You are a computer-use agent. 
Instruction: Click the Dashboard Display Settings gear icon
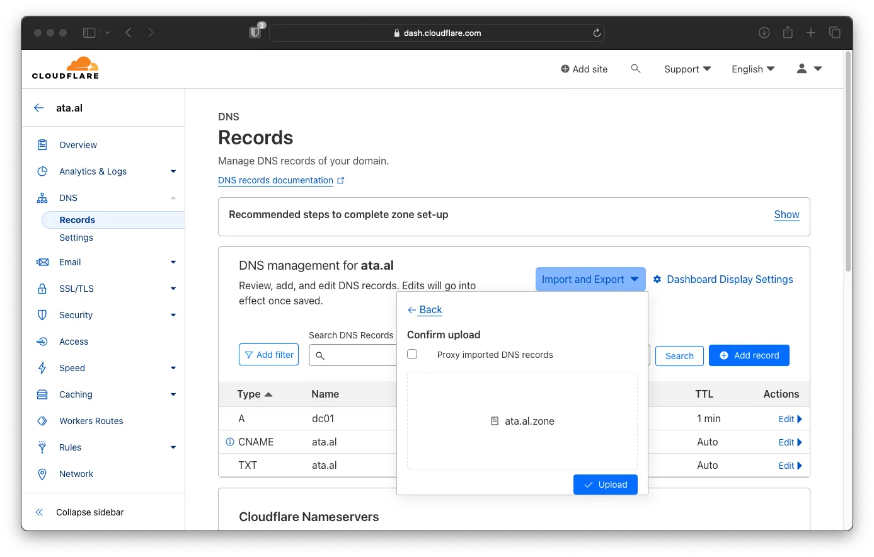[x=657, y=279]
